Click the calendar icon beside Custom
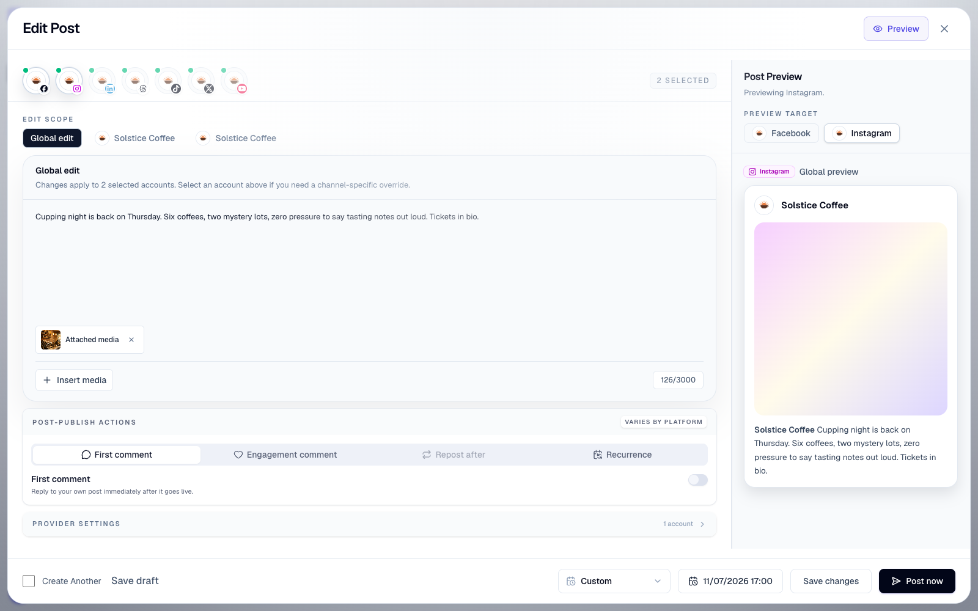978x611 pixels. tap(571, 581)
